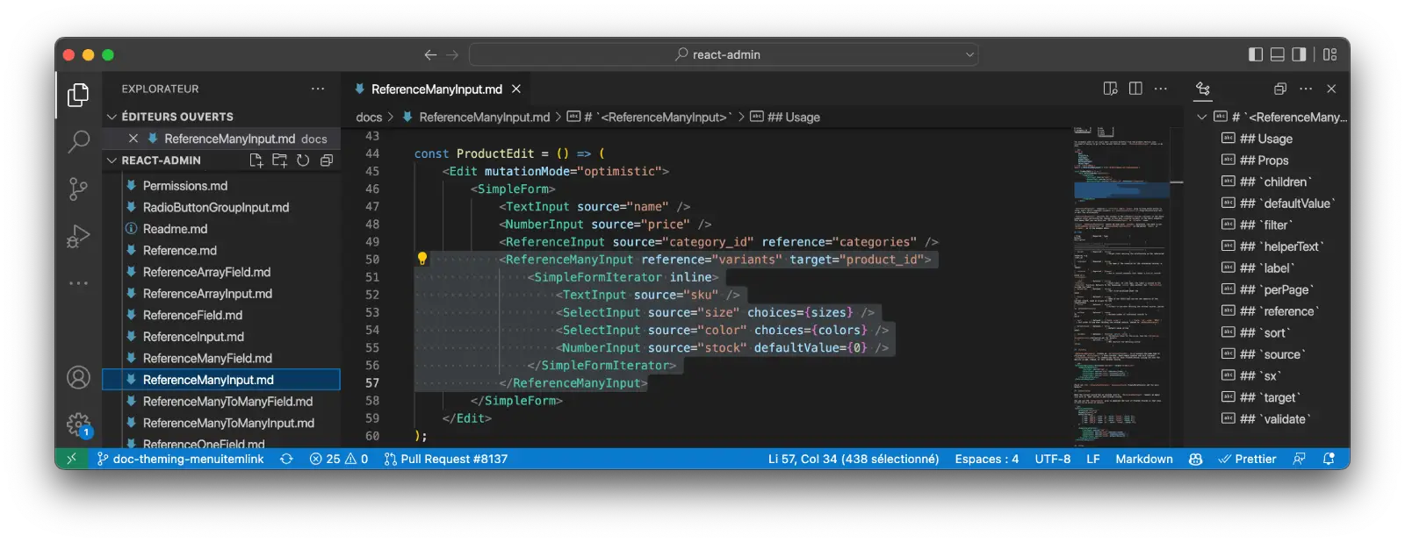Toggle the primary sidebar visibility
Viewport: 1405px width, 542px height.
click(x=1255, y=54)
